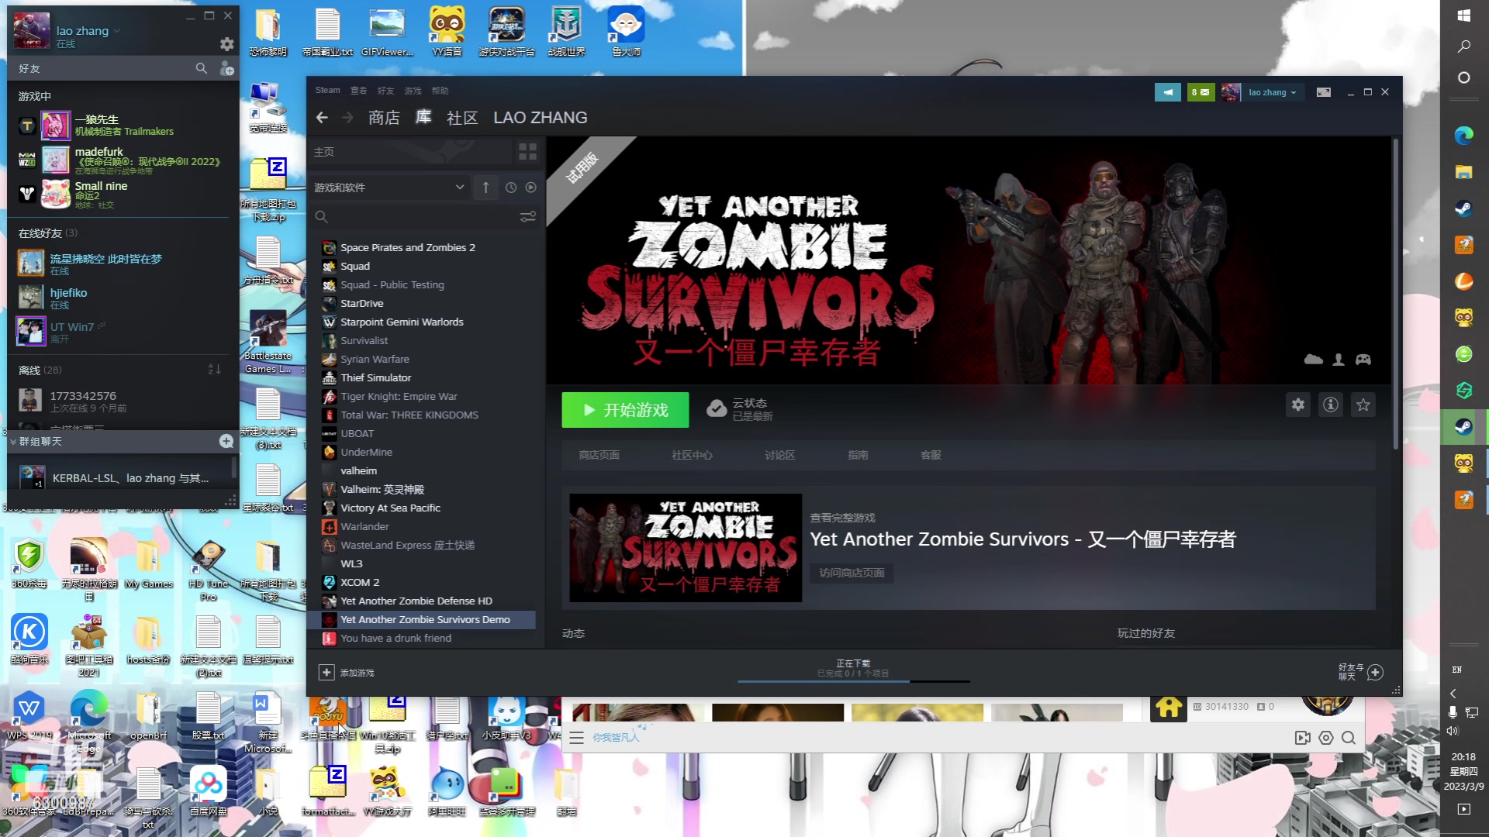Open the 好友 menu

pos(385,91)
